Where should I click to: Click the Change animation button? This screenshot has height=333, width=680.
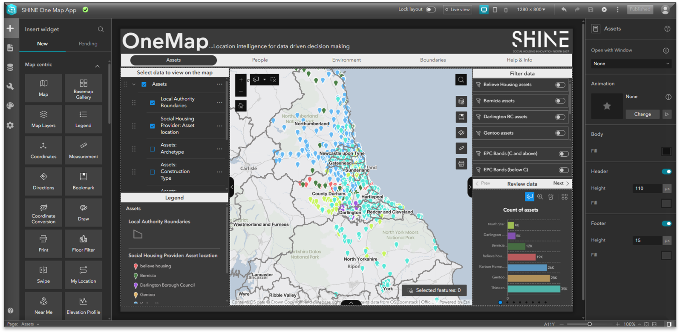[643, 114]
